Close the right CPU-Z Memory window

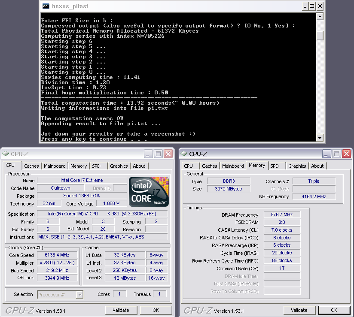(x=347, y=154)
